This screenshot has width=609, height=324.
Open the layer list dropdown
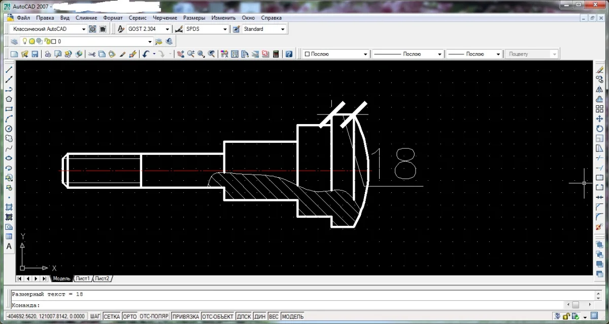(x=150, y=42)
